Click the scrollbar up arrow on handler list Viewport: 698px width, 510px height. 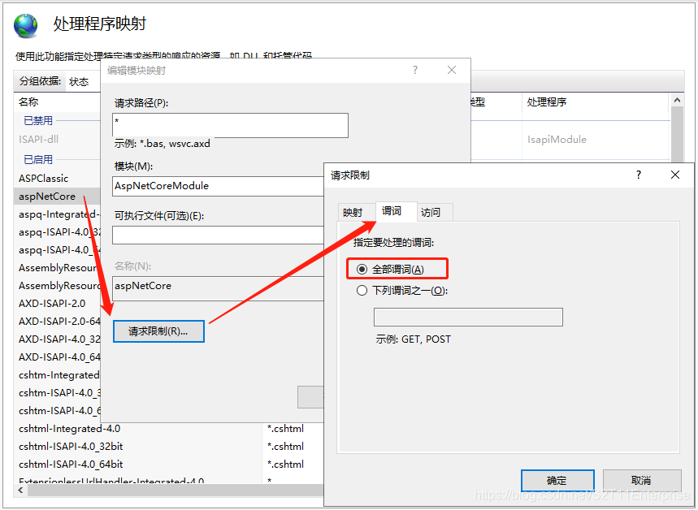(x=677, y=98)
